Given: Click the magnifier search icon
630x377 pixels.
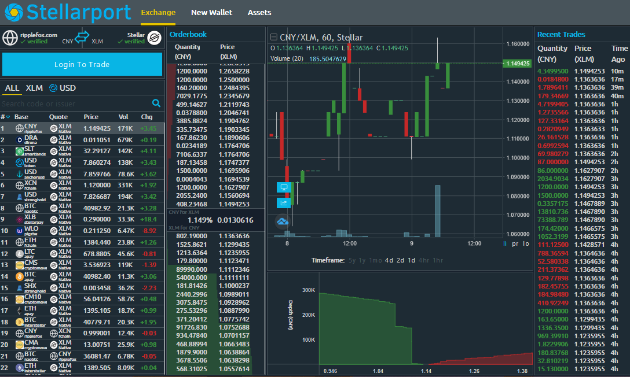Looking at the screenshot, I should pyautogui.click(x=156, y=104).
